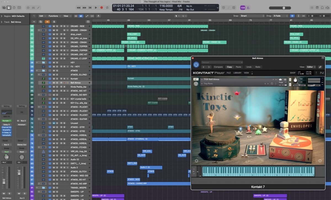
Task: Click Undo in the plug-in header
Action: [x=249, y=67]
